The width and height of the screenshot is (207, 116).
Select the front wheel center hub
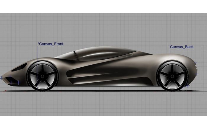click(43, 76)
